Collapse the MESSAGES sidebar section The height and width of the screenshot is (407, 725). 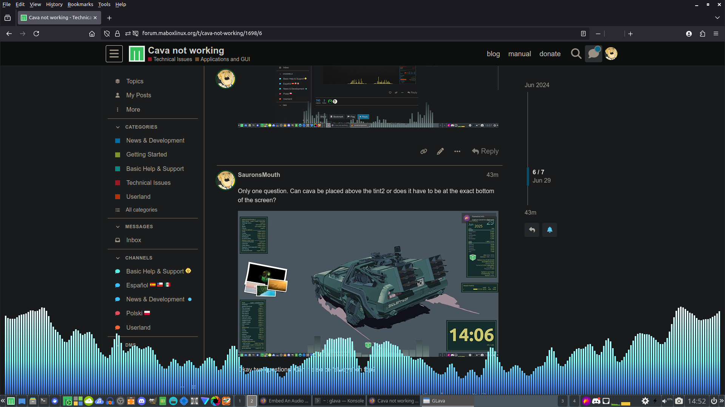click(x=118, y=227)
